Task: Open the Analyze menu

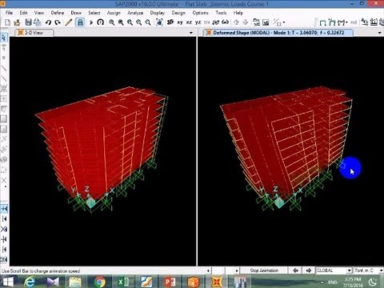Action: point(135,13)
